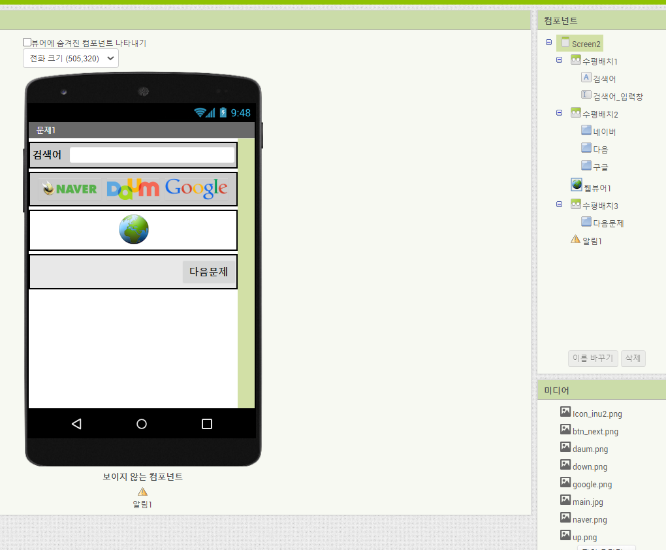Click the Daum logo button in phone preview
The image size is (666, 550).
[x=133, y=189]
